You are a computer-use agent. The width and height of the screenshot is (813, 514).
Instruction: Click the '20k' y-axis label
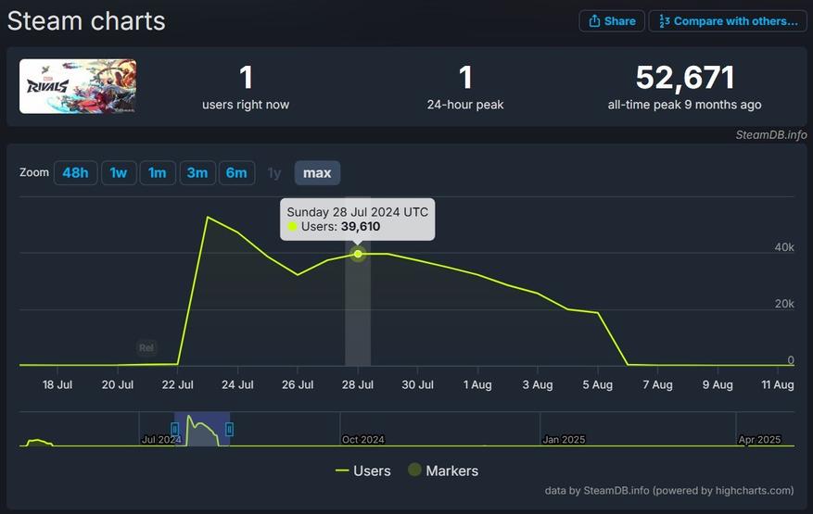[x=784, y=304]
